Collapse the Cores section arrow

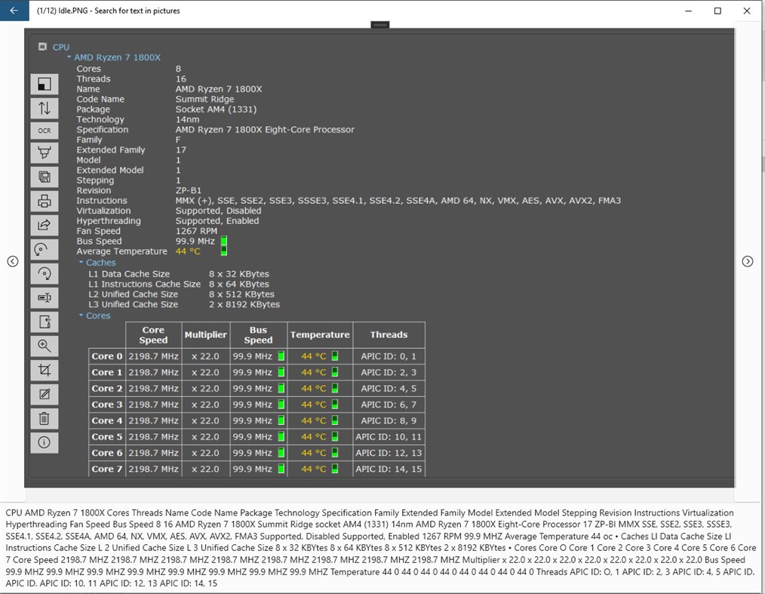81,315
